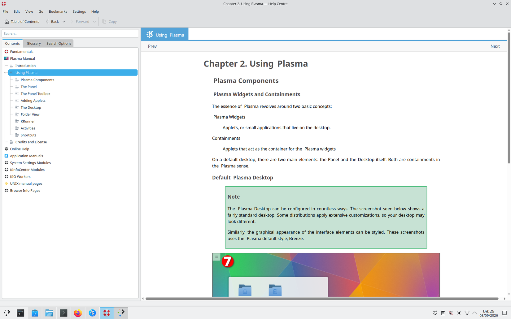Click the system settings taskbar icon
511x319 pixels.
click(x=20, y=313)
